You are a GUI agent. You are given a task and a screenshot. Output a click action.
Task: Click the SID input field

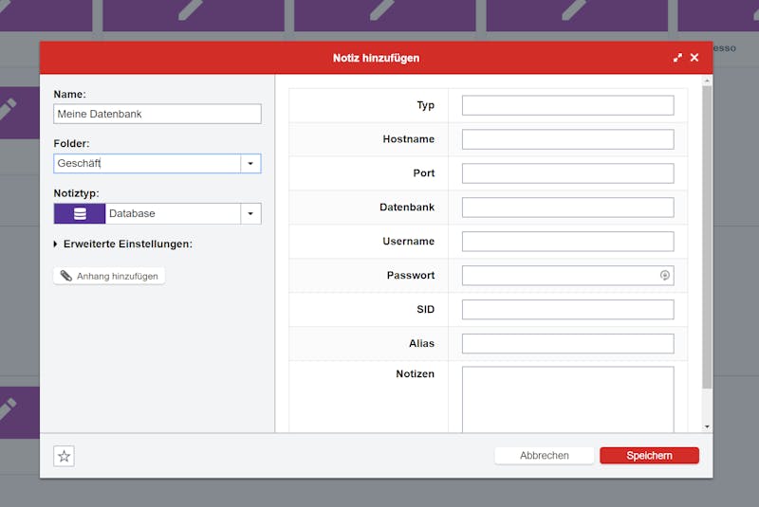(x=567, y=309)
